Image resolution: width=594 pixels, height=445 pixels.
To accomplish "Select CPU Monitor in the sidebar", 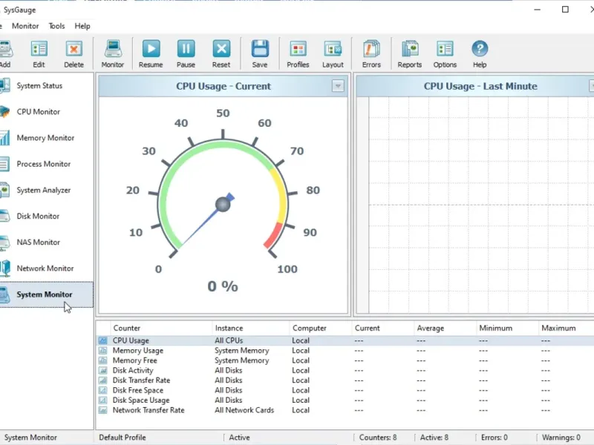I will tap(39, 112).
